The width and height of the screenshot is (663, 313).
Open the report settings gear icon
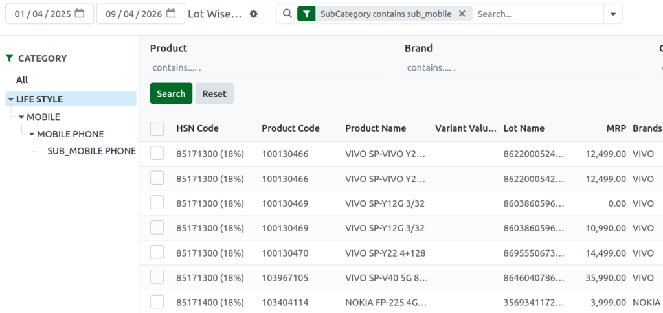[x=253, y=14]
